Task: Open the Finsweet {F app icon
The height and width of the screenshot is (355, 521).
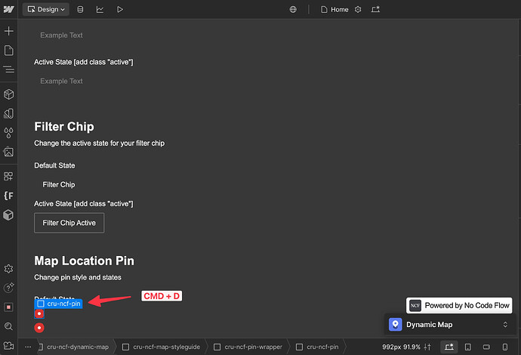Action: click(8, 196)
